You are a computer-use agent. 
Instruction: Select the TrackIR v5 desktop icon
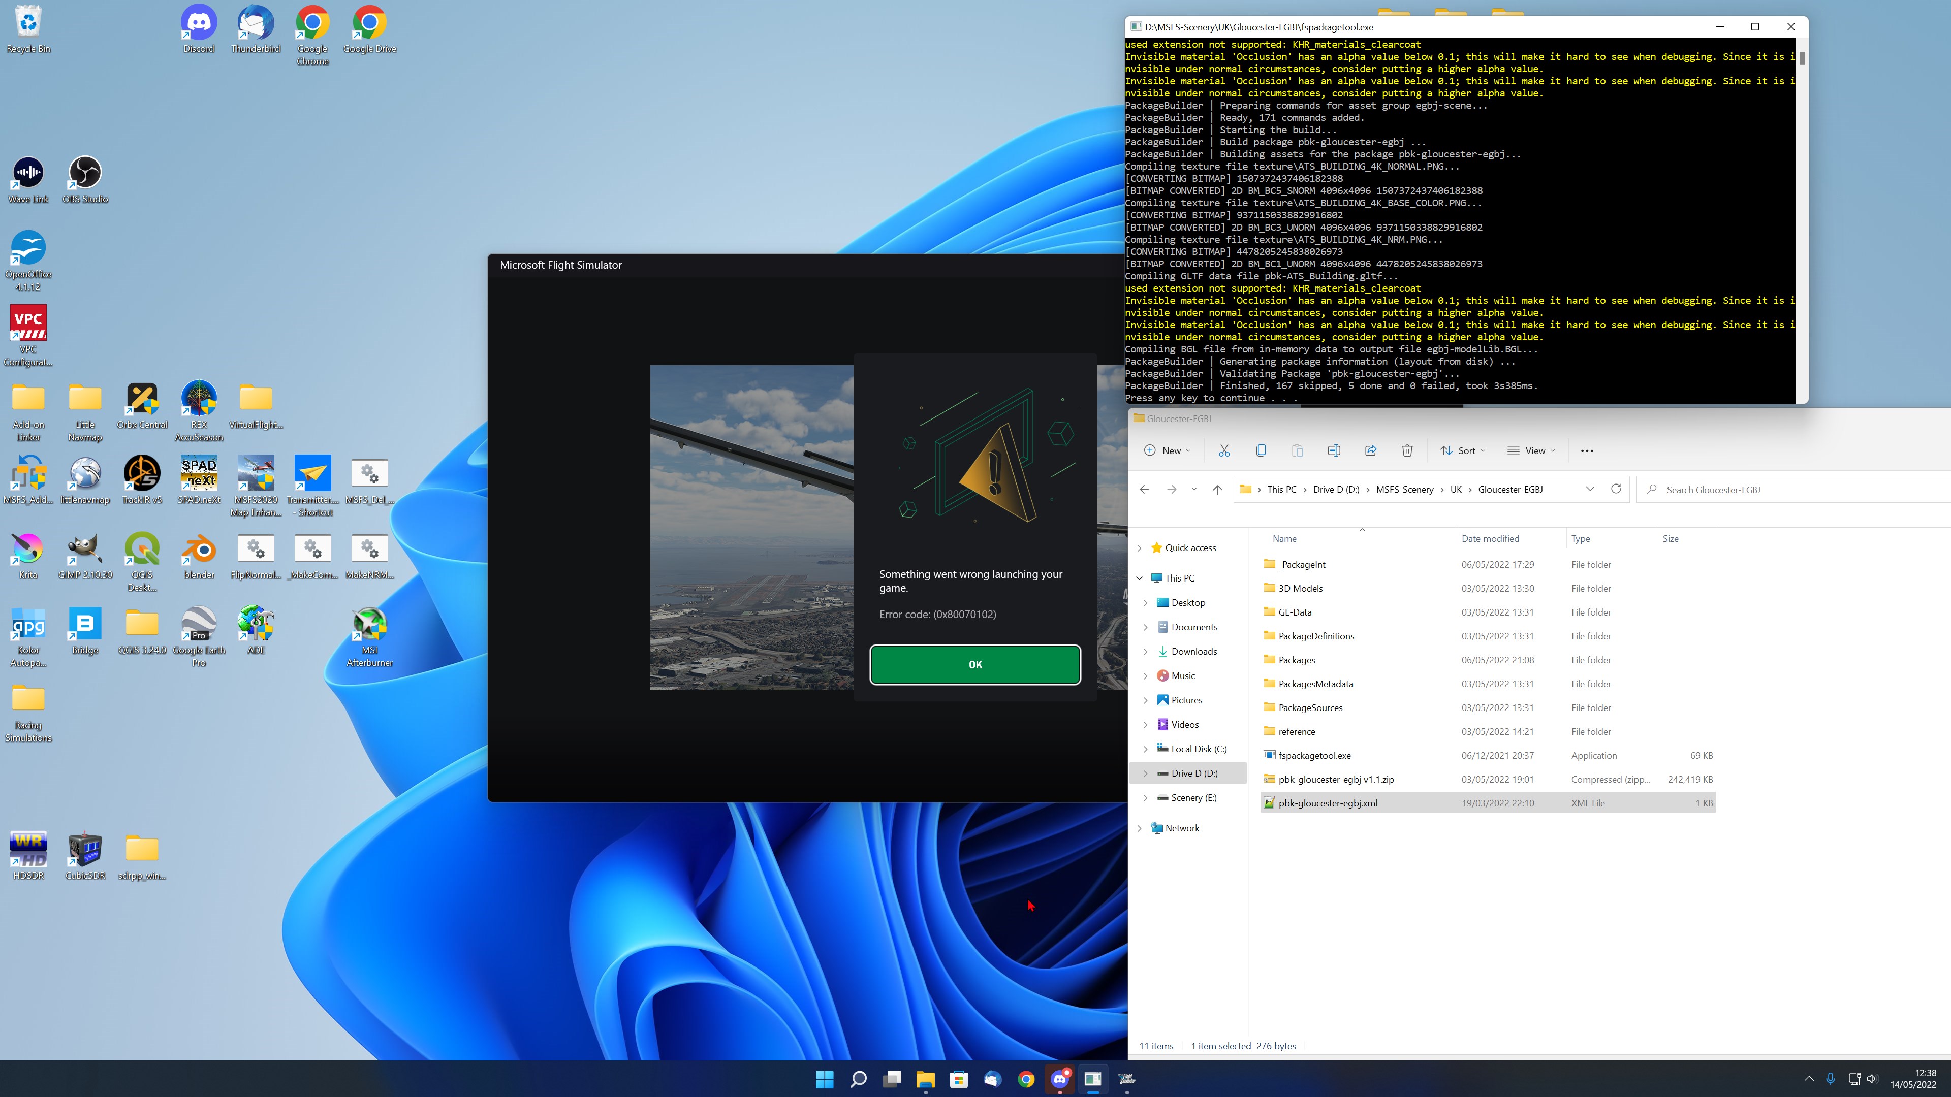(x=142, y=481)
